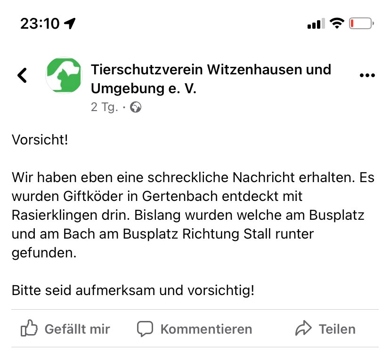Tap the thumbs-up icon beside Gefällt mir
This screenshot has width=390, height=352.
click(30, 328)
